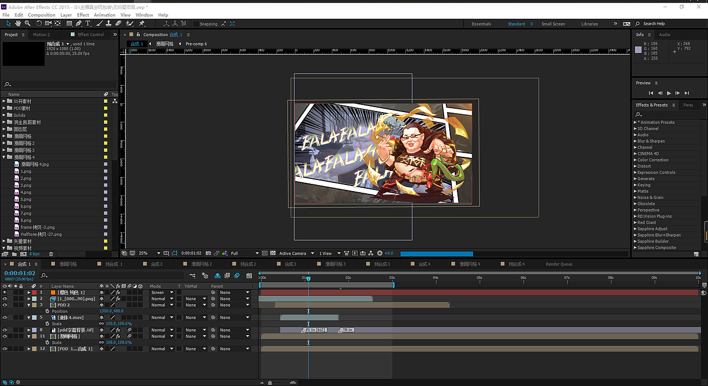Click the Search Help input field
708x386 pixels.
(x=670, y=24)
